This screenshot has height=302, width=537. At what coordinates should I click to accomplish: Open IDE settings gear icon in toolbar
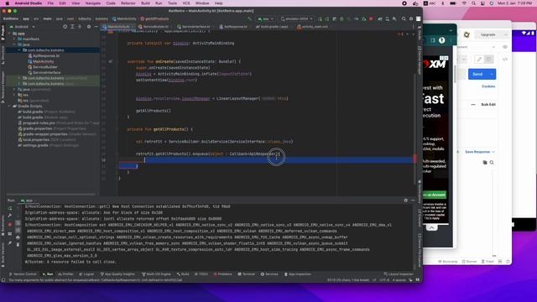411,18
